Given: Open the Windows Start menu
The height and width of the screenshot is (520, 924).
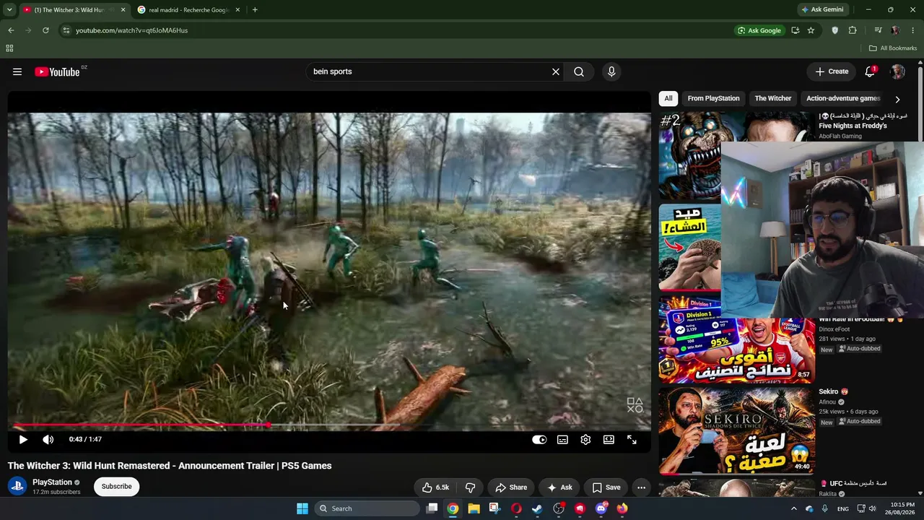Looking at the screenshot, I should (x=302, y=508).
